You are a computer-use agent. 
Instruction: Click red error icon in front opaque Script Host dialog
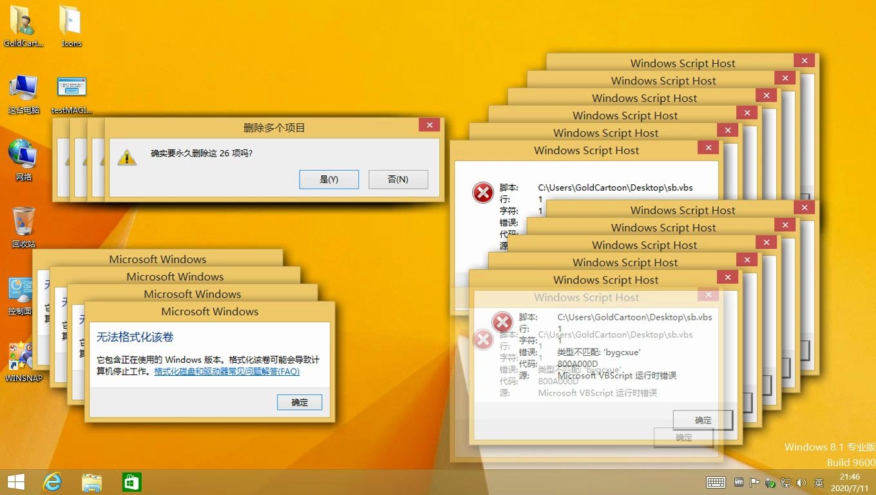pyautogui.click(x=502, y=322)
